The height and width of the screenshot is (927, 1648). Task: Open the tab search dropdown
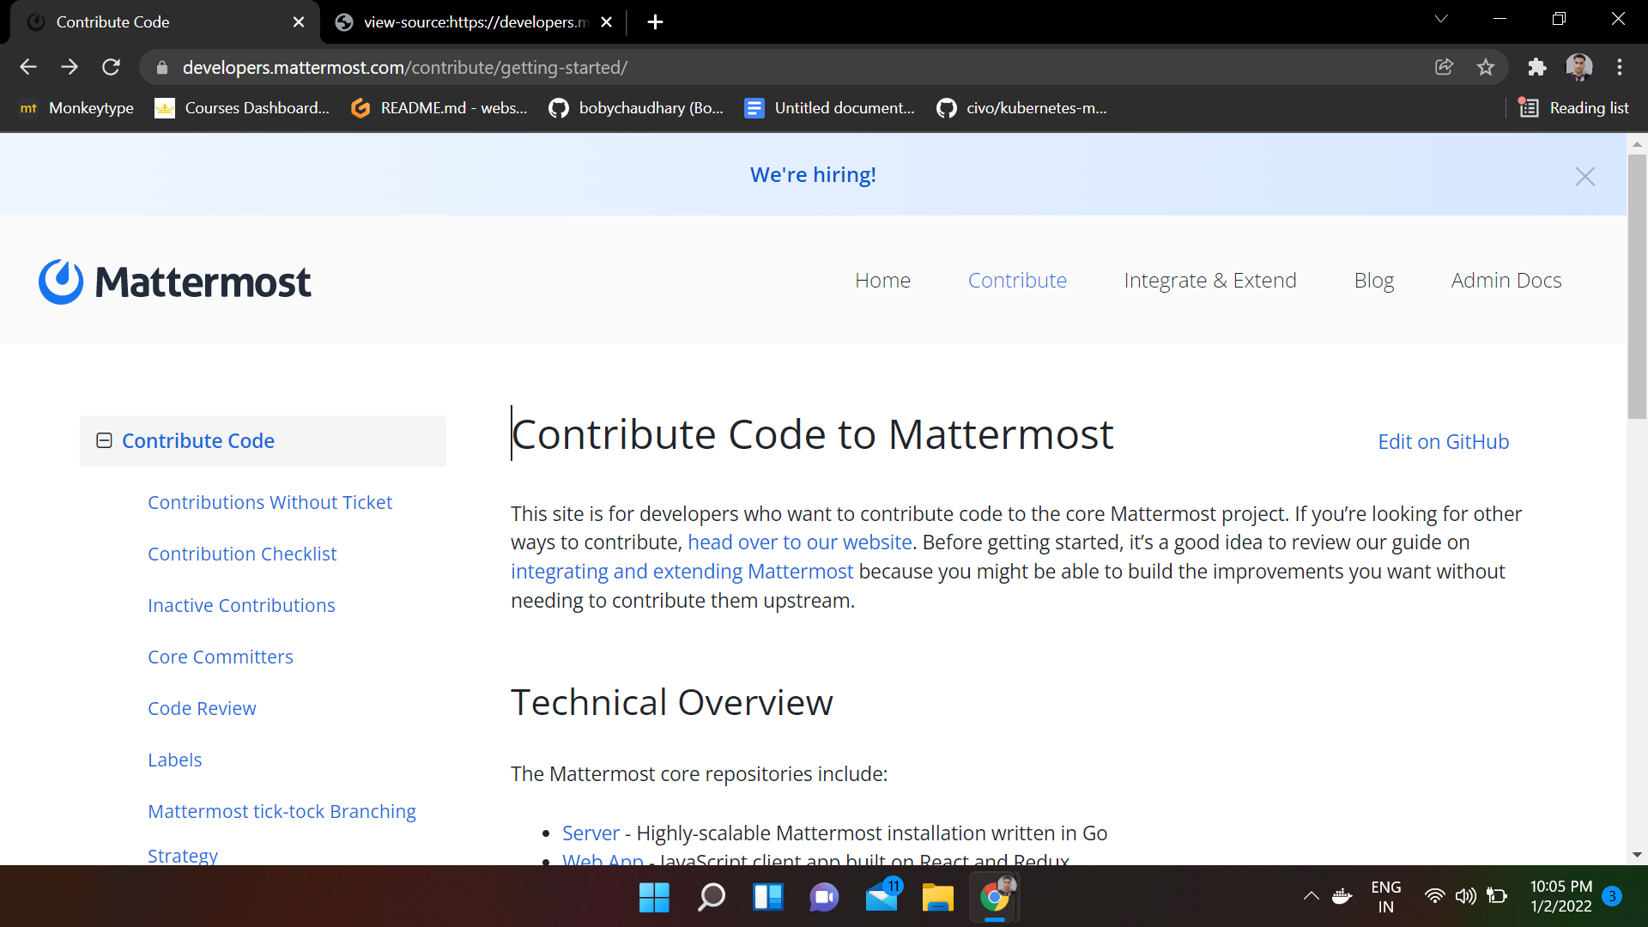coord(1442,18)
